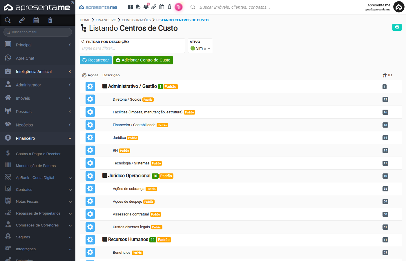The width and height of the screenshot is (406, 261).
Task: Launch the pink AI sparkle button
Action: click(179, 7)
